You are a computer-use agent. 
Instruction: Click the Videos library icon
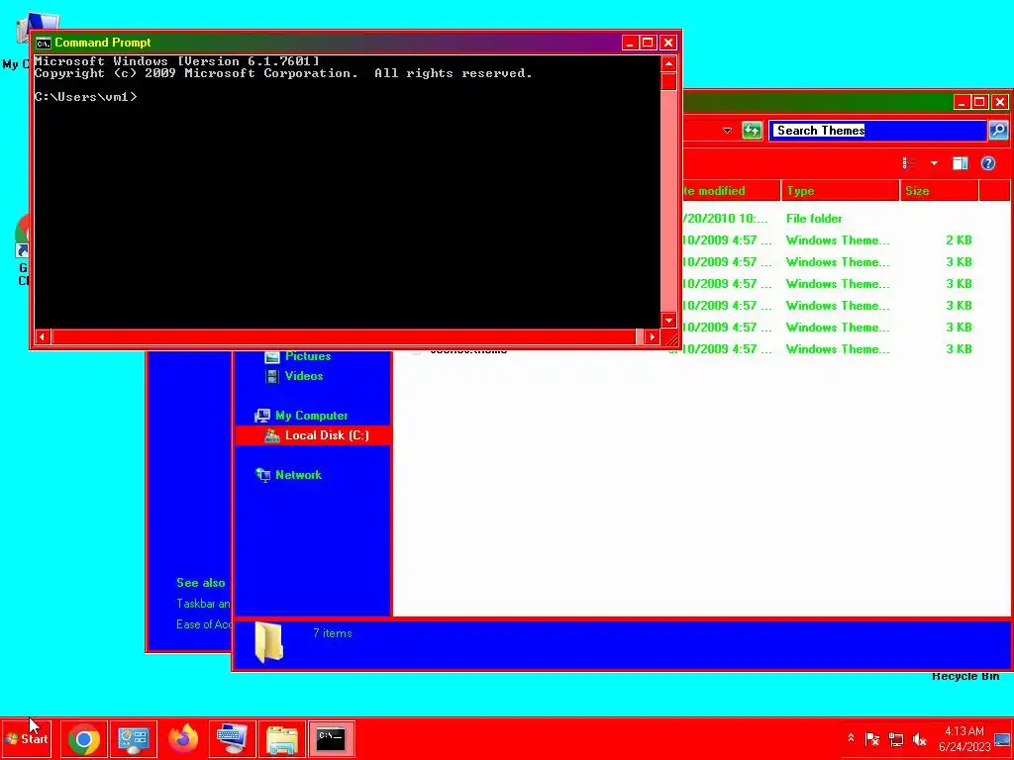pos(272,376)
